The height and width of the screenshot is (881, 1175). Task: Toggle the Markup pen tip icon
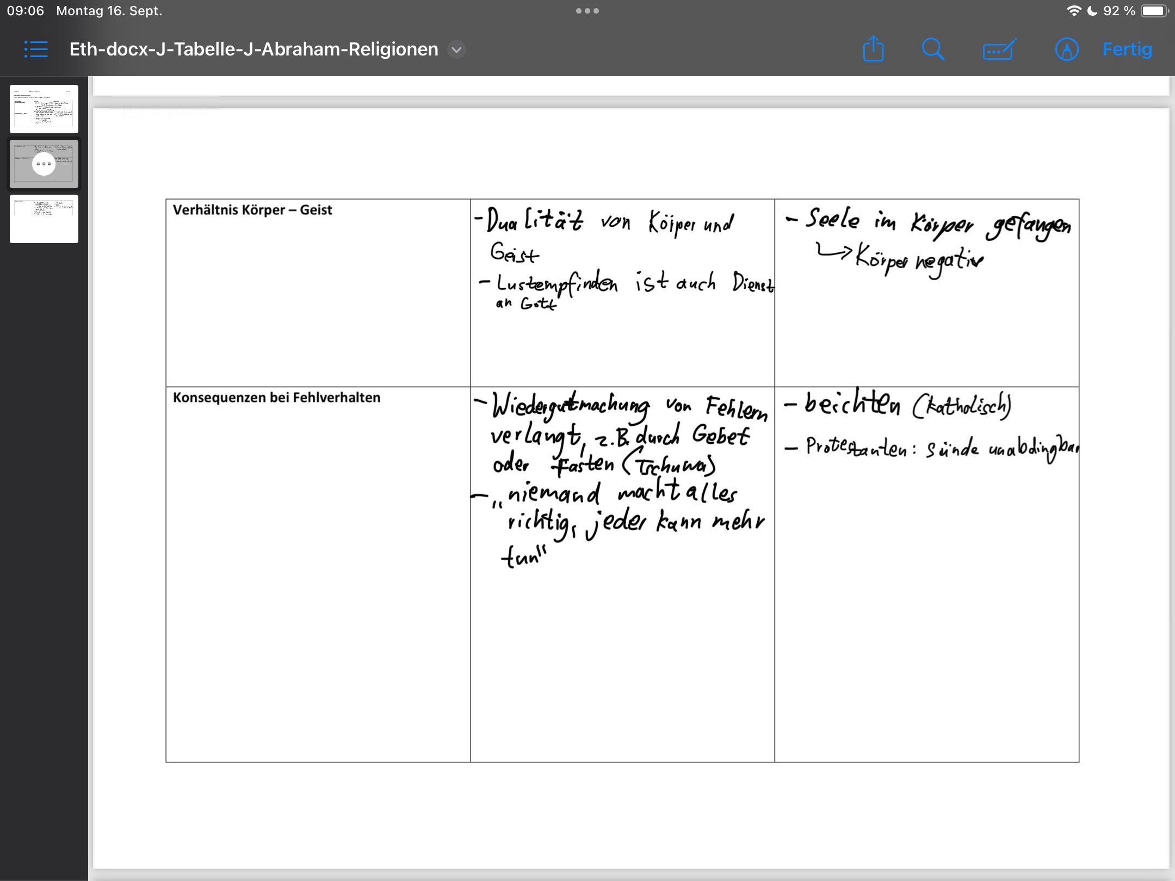tap(1067, 49)
